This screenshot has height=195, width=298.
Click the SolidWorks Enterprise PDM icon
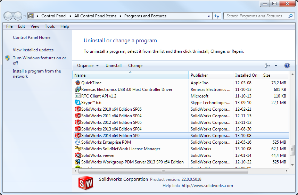[x=77, y=142]
